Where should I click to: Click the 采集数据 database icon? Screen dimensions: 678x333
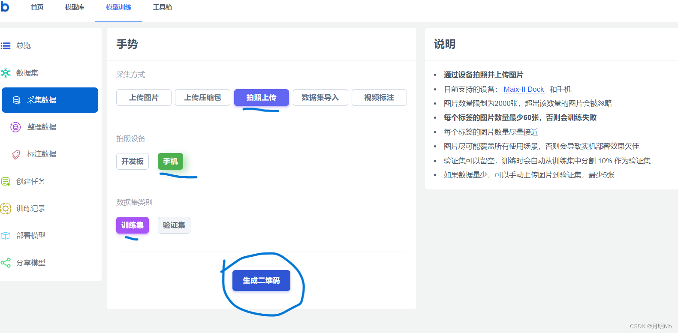point(17,100)
